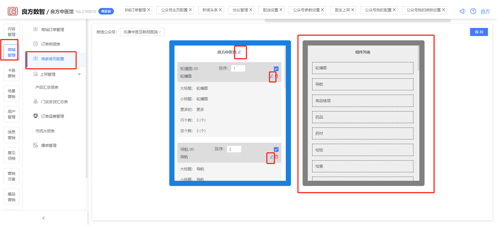
Task: Close the 公众号我的换肤设置 tab
Action: (444, 10)
